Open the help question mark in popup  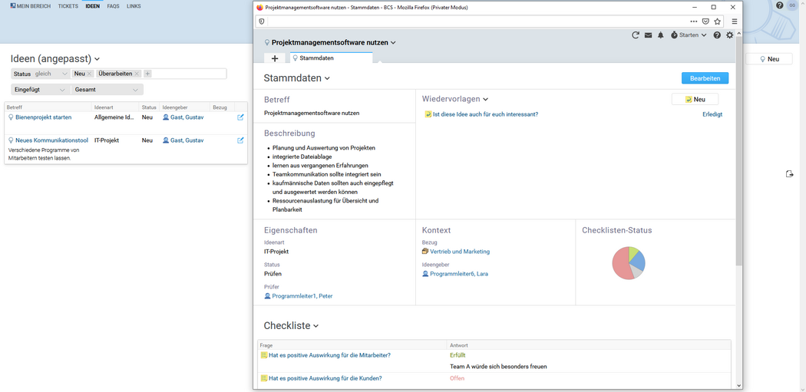coord(717,35)
